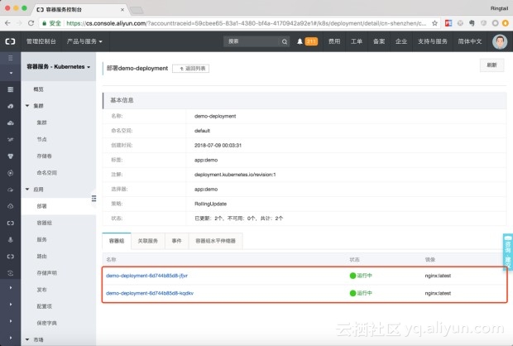The height and width of the screenshot is (346, 513).
Task: Collapse the 市场 tree section
Action: coord(27,339)
